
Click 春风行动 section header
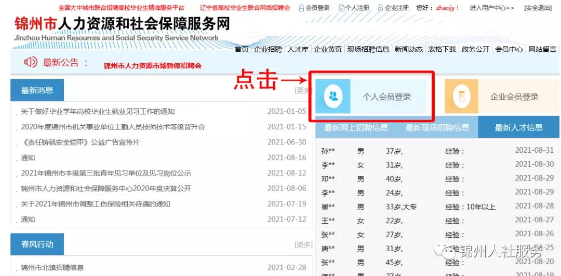point(37,244)
